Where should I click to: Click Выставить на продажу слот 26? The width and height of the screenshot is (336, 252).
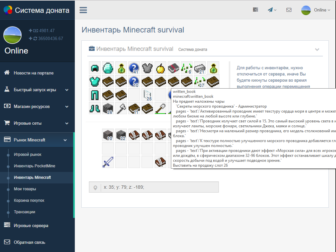[200, 165]
